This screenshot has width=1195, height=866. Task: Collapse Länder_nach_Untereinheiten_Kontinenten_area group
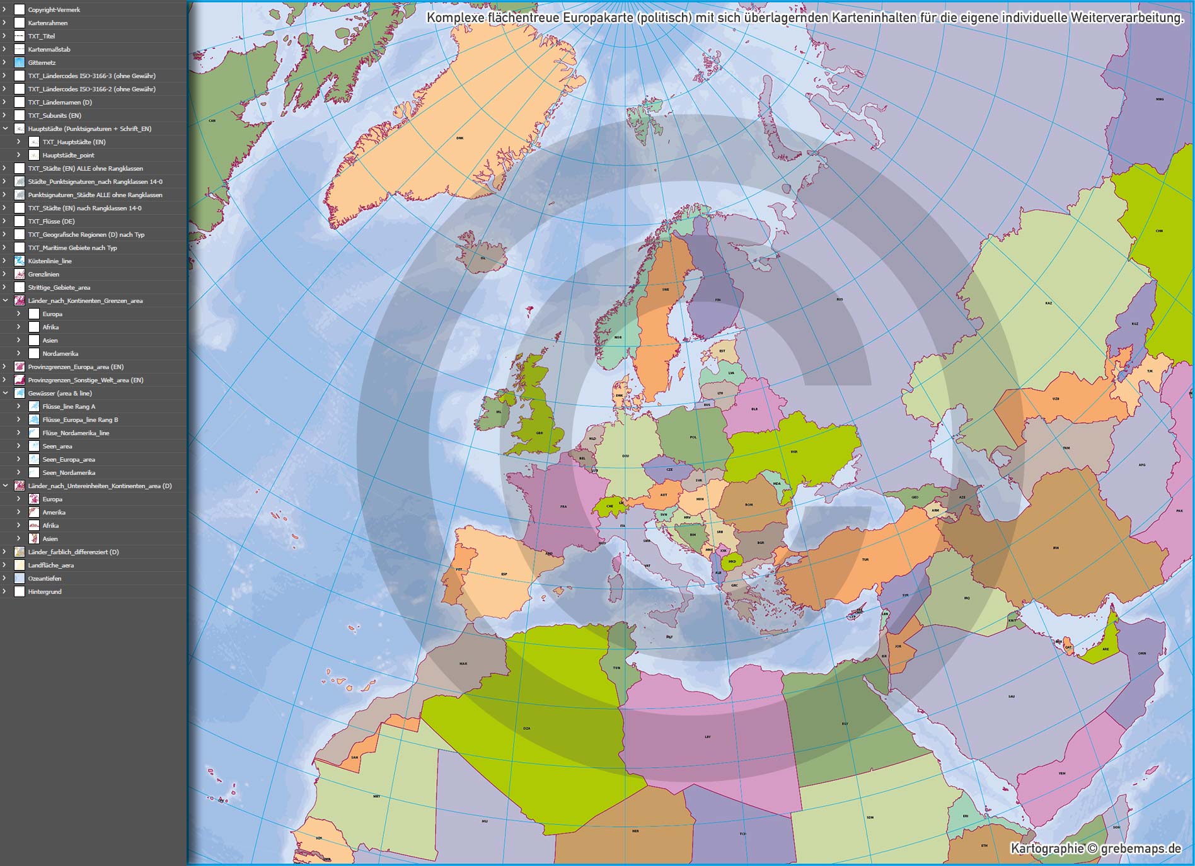point(5,486)
